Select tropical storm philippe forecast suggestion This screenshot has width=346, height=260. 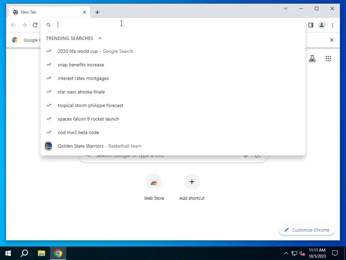click(x=173, y=106)
